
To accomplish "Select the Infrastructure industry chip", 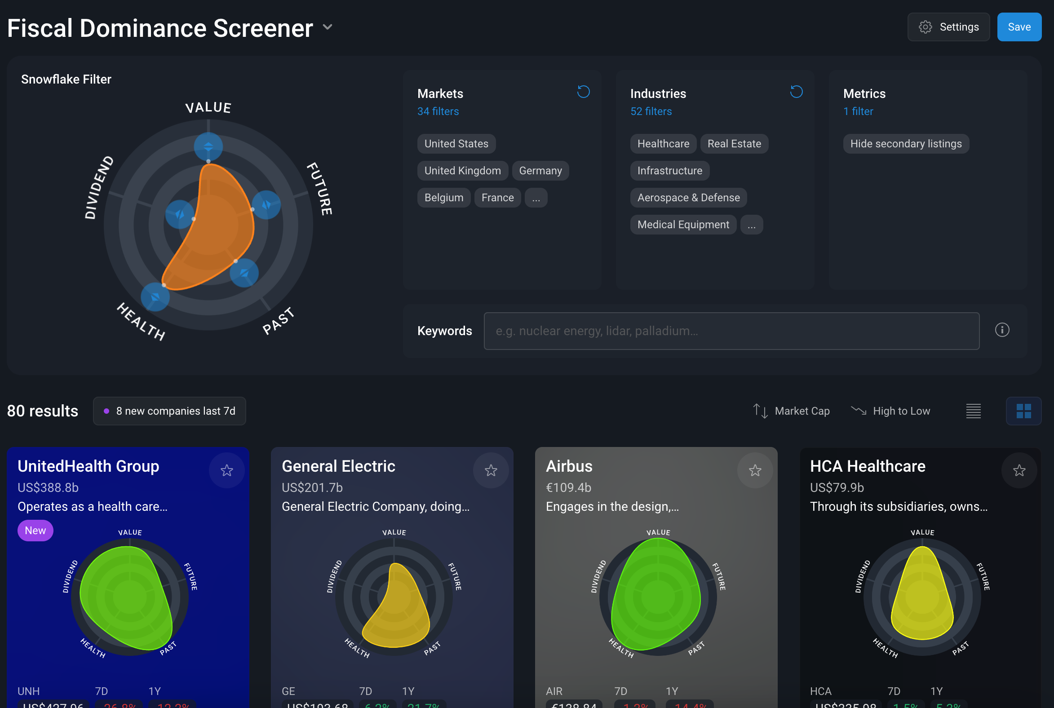I will (x=670, y=171).
